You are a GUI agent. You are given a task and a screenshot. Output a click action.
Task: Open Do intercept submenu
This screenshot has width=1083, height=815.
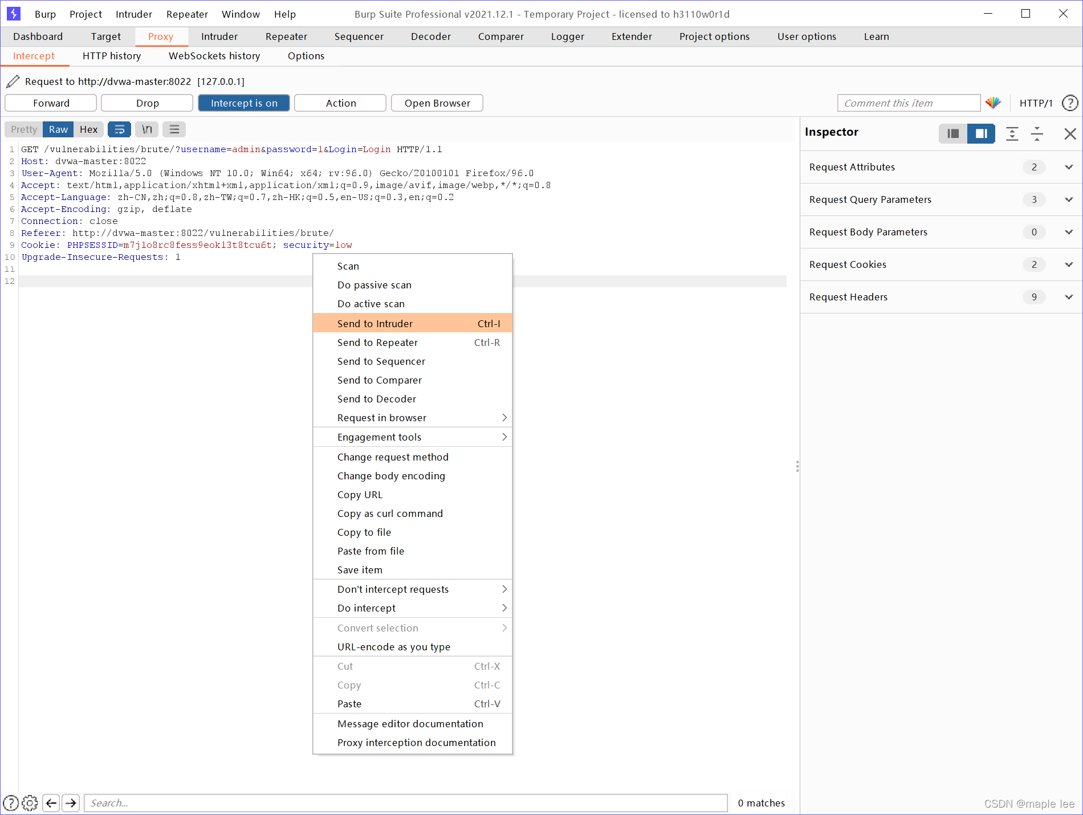coord(413,608)
